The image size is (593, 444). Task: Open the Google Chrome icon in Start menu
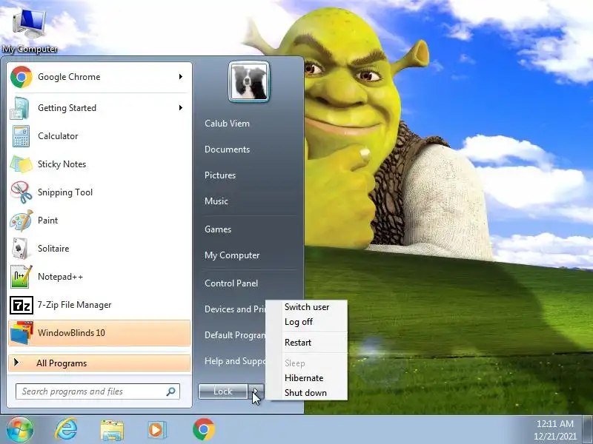click(21, 77)
